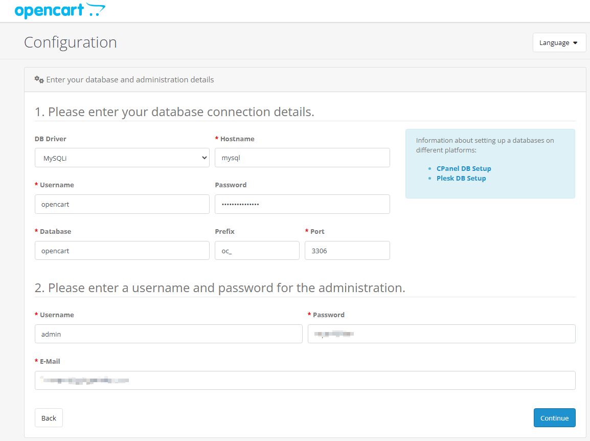The image size is (590, 441).
Task: Click the database Password field
Action: tap(302, 204)
